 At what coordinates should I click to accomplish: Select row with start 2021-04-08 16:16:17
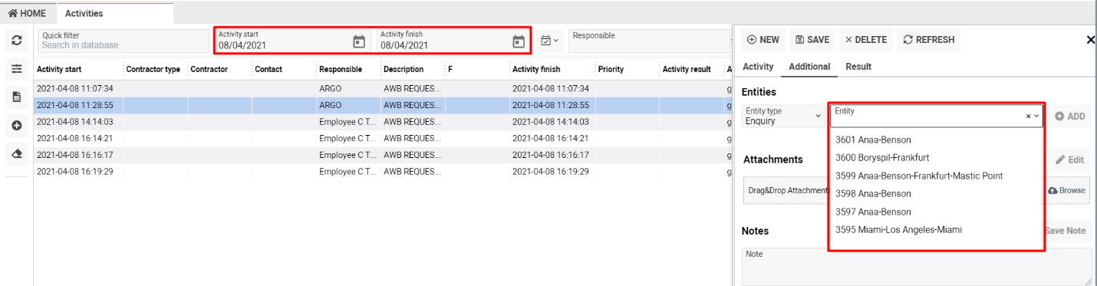click(x=382, y=154)
